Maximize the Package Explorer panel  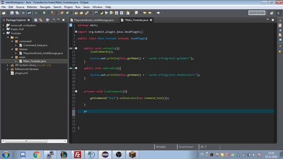click(63, 20)
